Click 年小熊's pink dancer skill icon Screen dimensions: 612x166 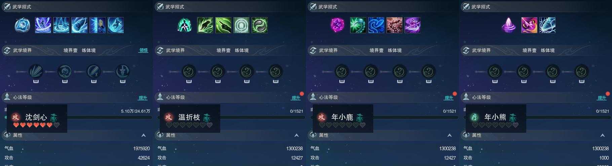[529, 25]
